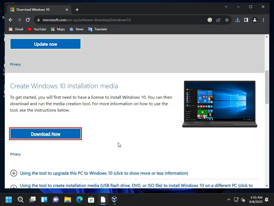
Task: Click the page scrollbar up arrow
Action: click(x=267, y=36)
